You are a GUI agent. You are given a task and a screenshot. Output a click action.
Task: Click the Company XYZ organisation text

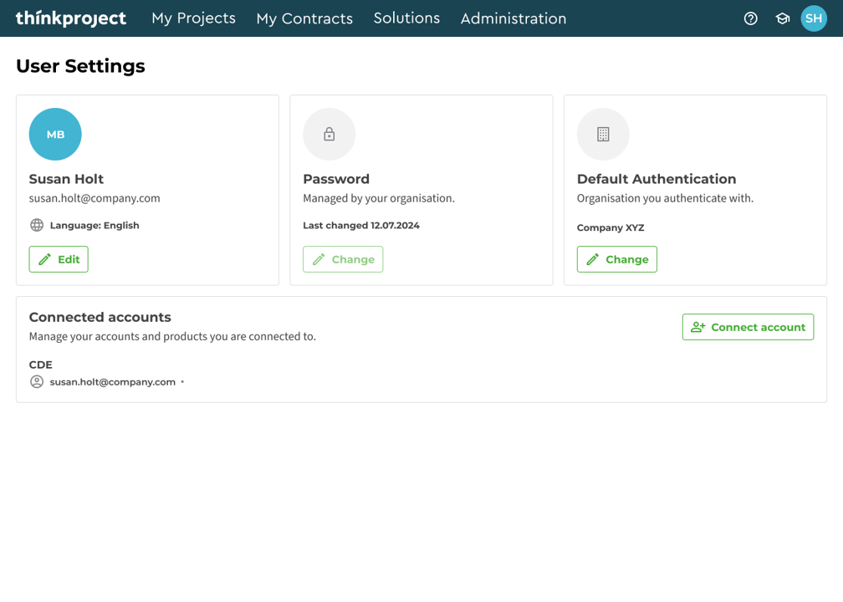pyautogui.click(x=611, y=227)
